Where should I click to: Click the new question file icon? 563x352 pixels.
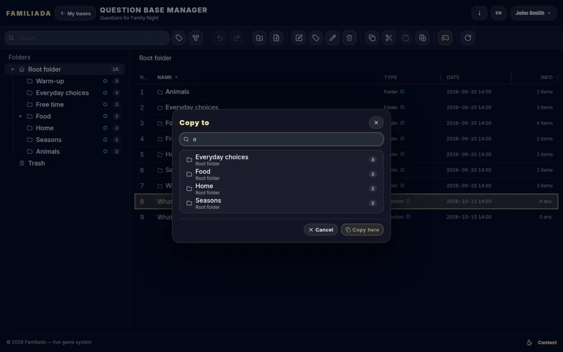[x=276, y=38]
